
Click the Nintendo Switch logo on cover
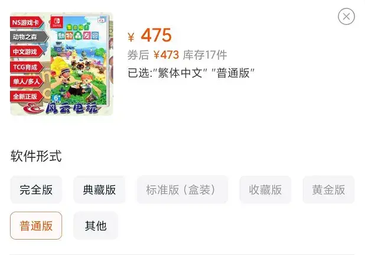(x=57, y=22)
